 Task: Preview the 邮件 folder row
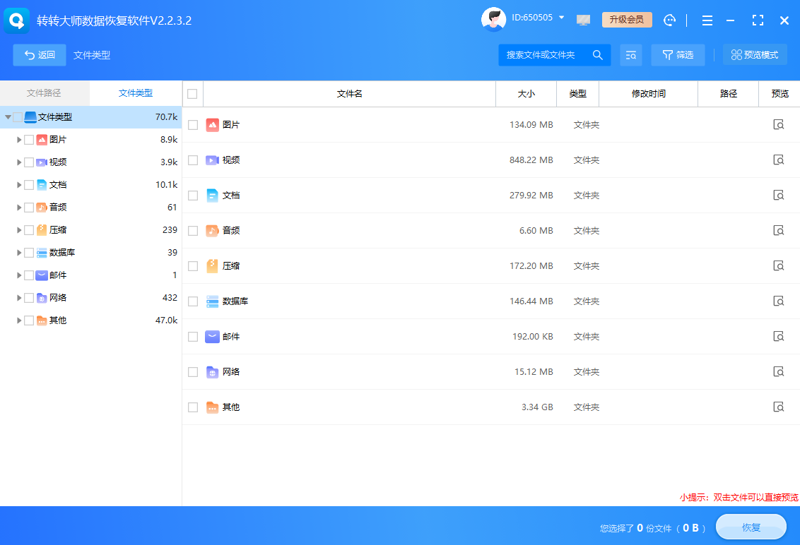779,337
